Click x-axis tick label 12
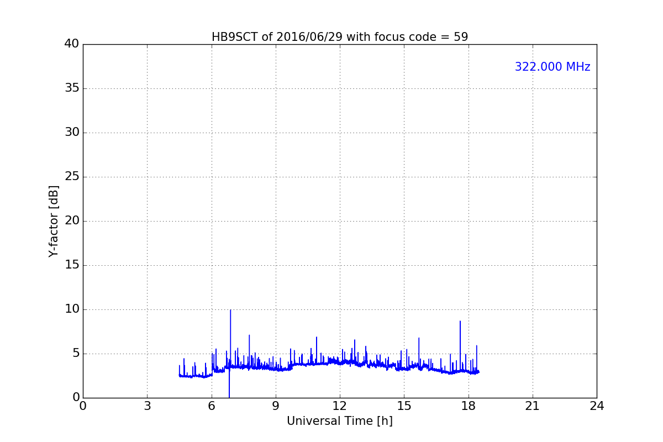This screenshot has width=663, height=442. pyautogui.click(x=340, y=406)
